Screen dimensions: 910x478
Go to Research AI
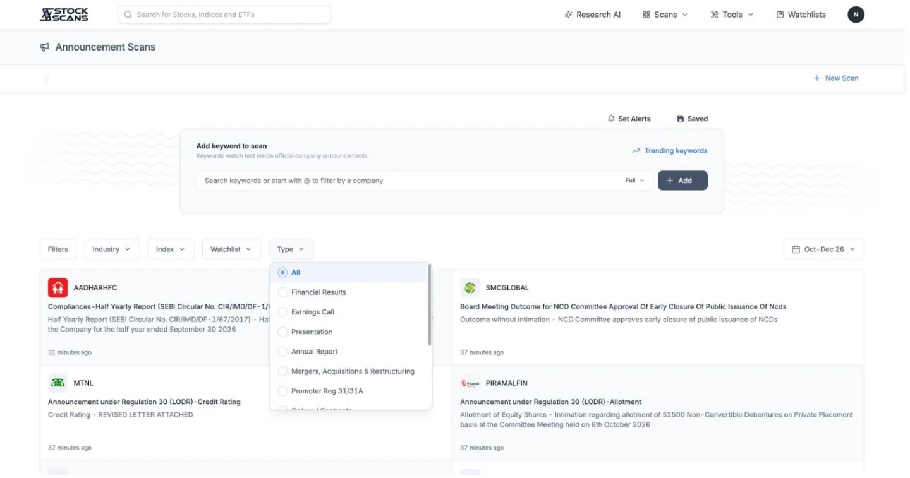[x=593, y=15]
